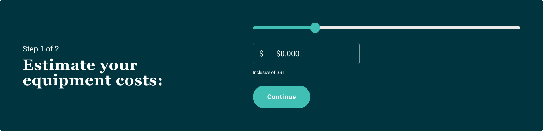Click the word 'Step' in the step label
Viewport: 543px width, 131px height.
click(x=30, y=49)
